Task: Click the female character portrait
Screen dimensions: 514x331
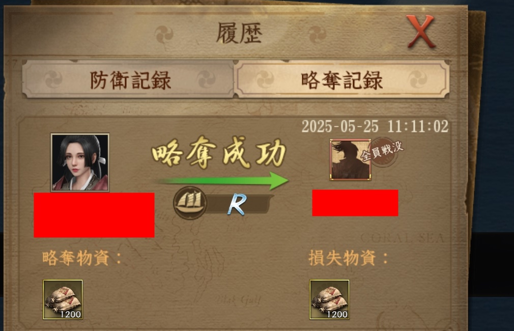Action: click(x=80, y=162)
